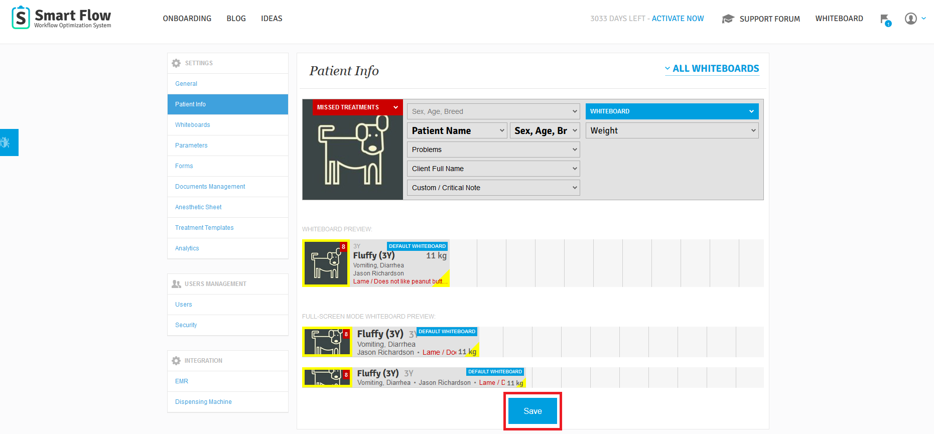Click "Lame / Does not like peanut butt..." note

[x=400, y=281]
